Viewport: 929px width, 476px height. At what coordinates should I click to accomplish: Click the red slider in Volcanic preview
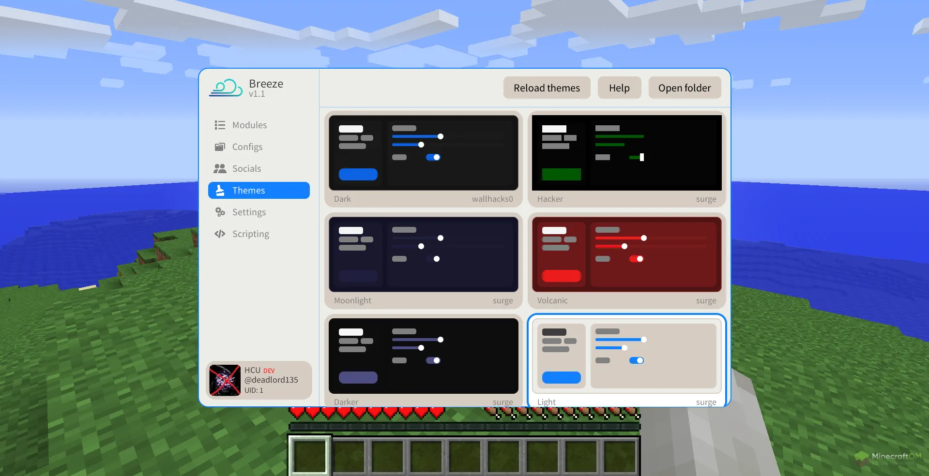[x=620, y=238]
